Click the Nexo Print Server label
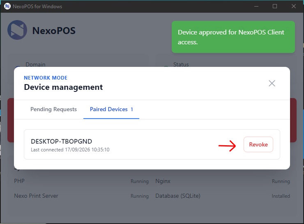This screenshot has width=304, height=224. pyautogui.click(x=36, y=196)
